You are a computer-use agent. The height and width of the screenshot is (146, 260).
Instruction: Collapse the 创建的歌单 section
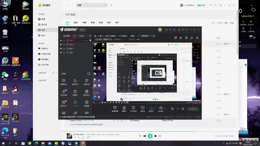(x=57, y=73)
